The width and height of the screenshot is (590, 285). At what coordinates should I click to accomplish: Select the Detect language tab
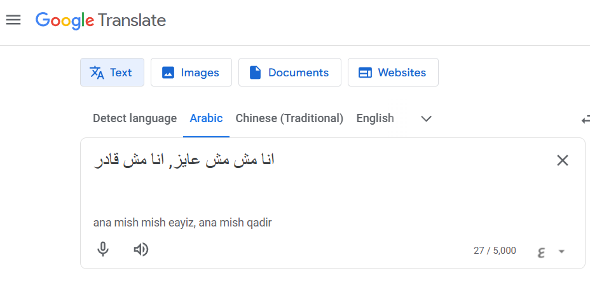[135, 118]
